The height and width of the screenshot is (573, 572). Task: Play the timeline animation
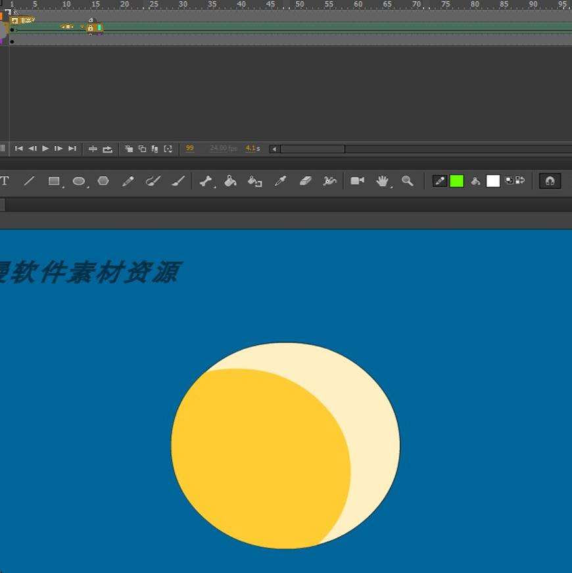click(x=45, y=149)
